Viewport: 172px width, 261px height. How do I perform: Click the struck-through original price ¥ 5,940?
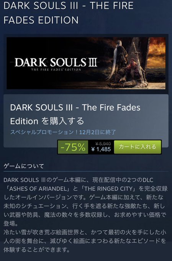coord(103,144)
